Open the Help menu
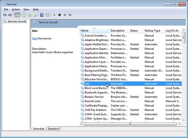The width and height of the screenshot is (188, 138). [36, 9]
